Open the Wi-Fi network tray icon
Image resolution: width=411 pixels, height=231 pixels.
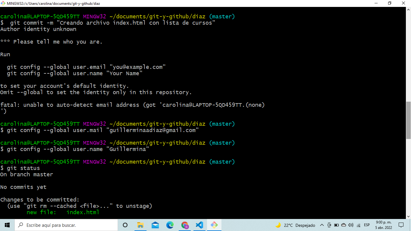(358, 225)
